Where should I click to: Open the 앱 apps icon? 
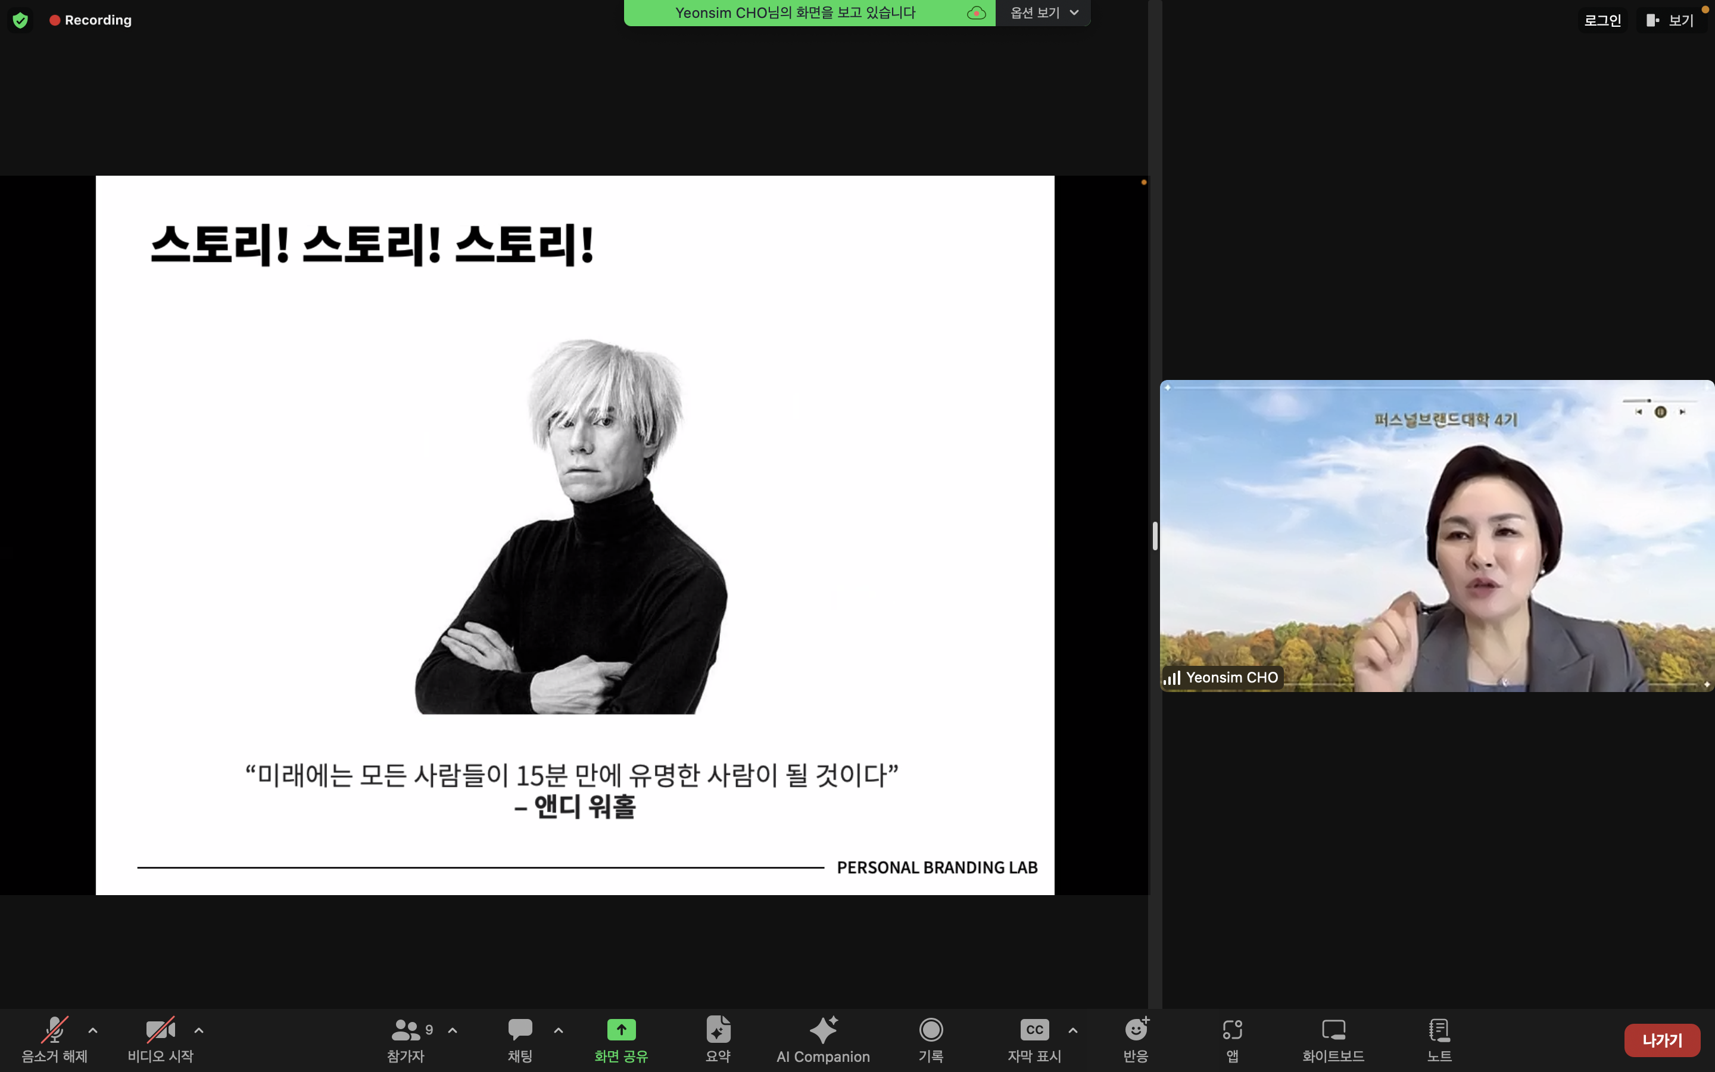pyautogui.click(x=1233, y=1030)
